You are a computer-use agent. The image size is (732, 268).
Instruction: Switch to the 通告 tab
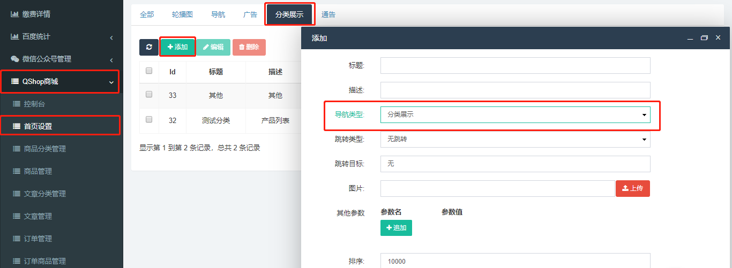[x=328, y=14]
